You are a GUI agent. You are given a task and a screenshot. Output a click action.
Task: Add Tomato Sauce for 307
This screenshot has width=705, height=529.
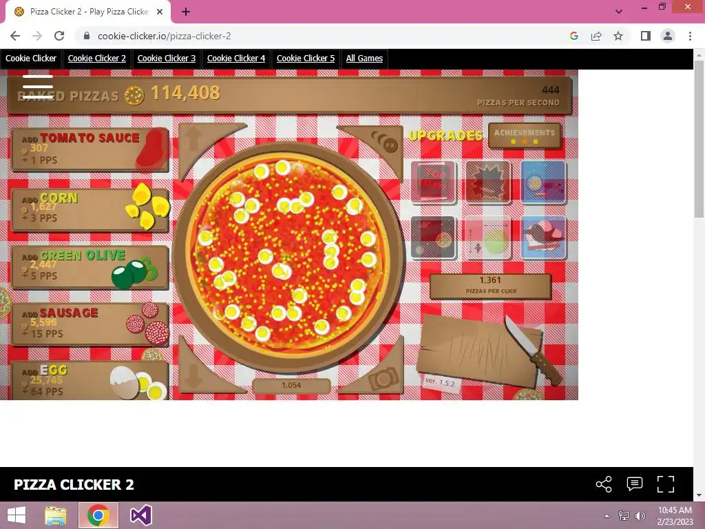point(90,149)
